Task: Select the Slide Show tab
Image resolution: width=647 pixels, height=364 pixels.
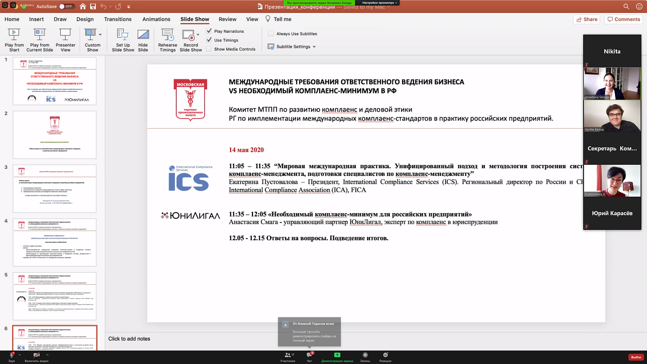Action: coord(195,19)
